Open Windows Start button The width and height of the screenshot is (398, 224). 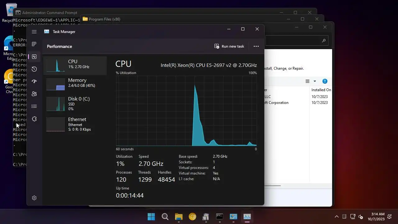(x=151, y=217)
